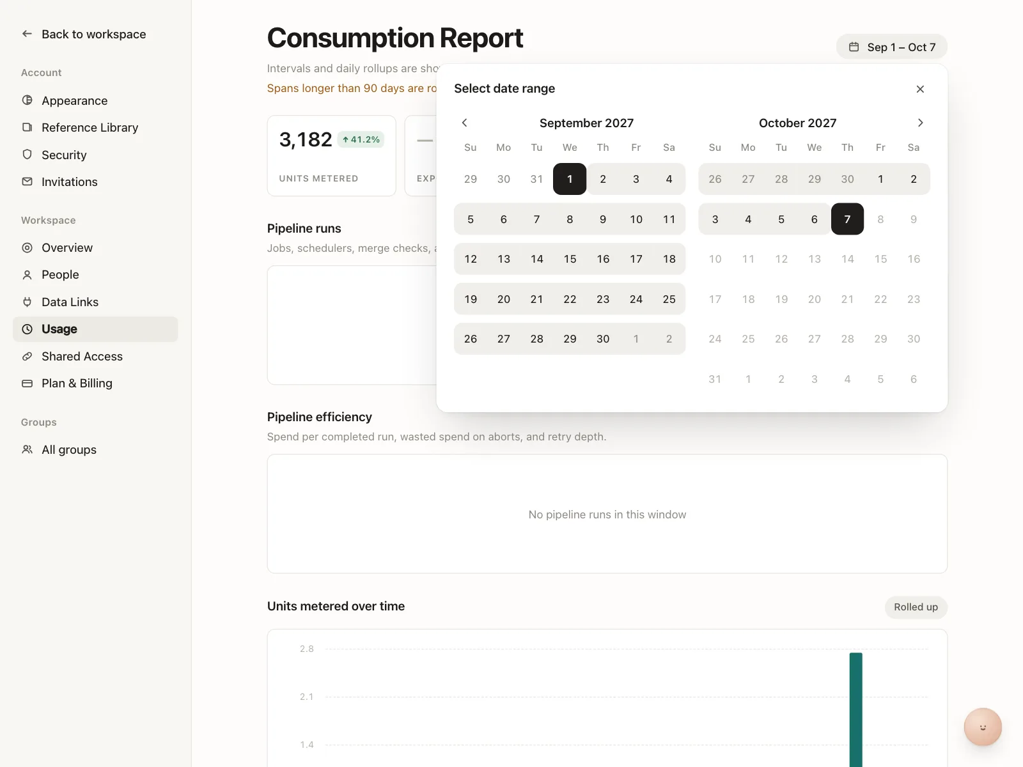
Task: Open Invitations page
Action: click(x=96, y=182)
